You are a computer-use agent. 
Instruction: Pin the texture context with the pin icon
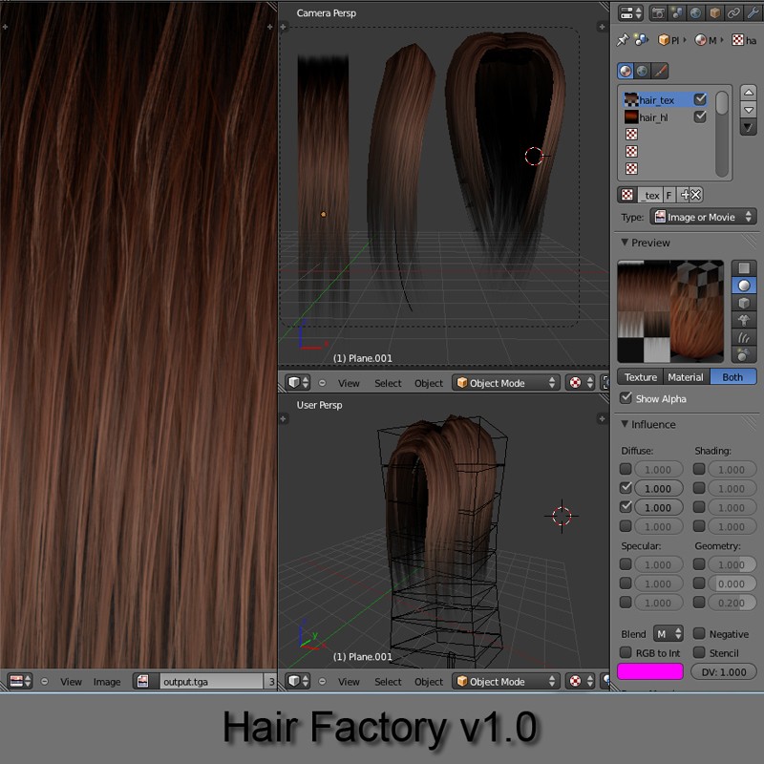[x=623, y=38]
